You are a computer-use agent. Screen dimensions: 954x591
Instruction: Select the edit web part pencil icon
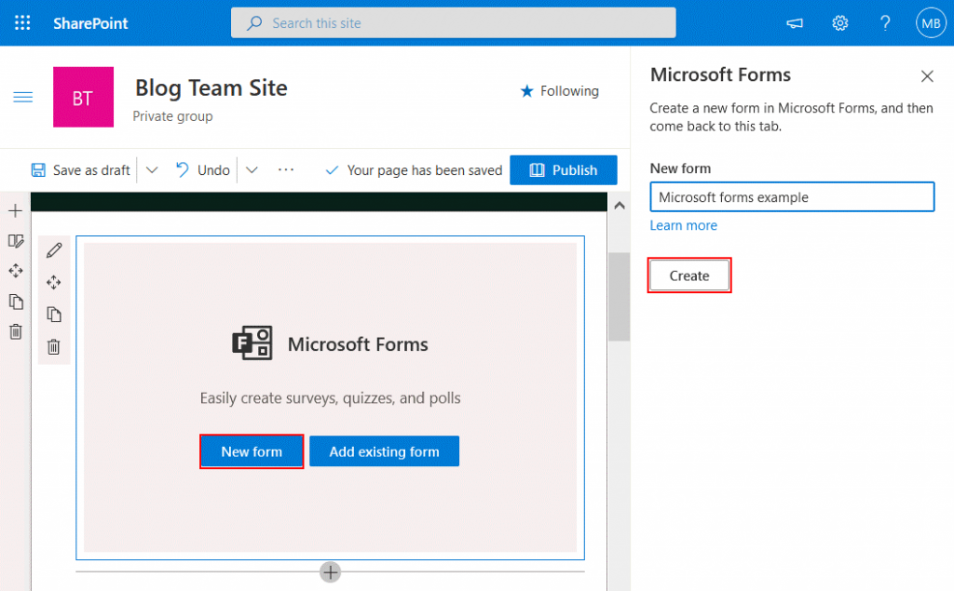click(x=54, y=249)
